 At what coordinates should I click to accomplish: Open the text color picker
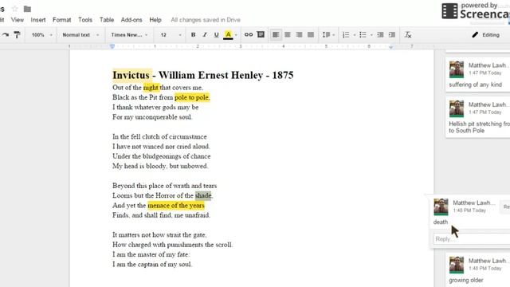228,35
